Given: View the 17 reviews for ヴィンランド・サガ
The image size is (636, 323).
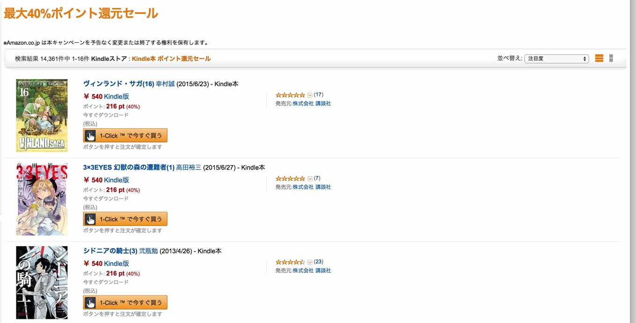Looking at the screenshot, I should (x=318, y=95).
